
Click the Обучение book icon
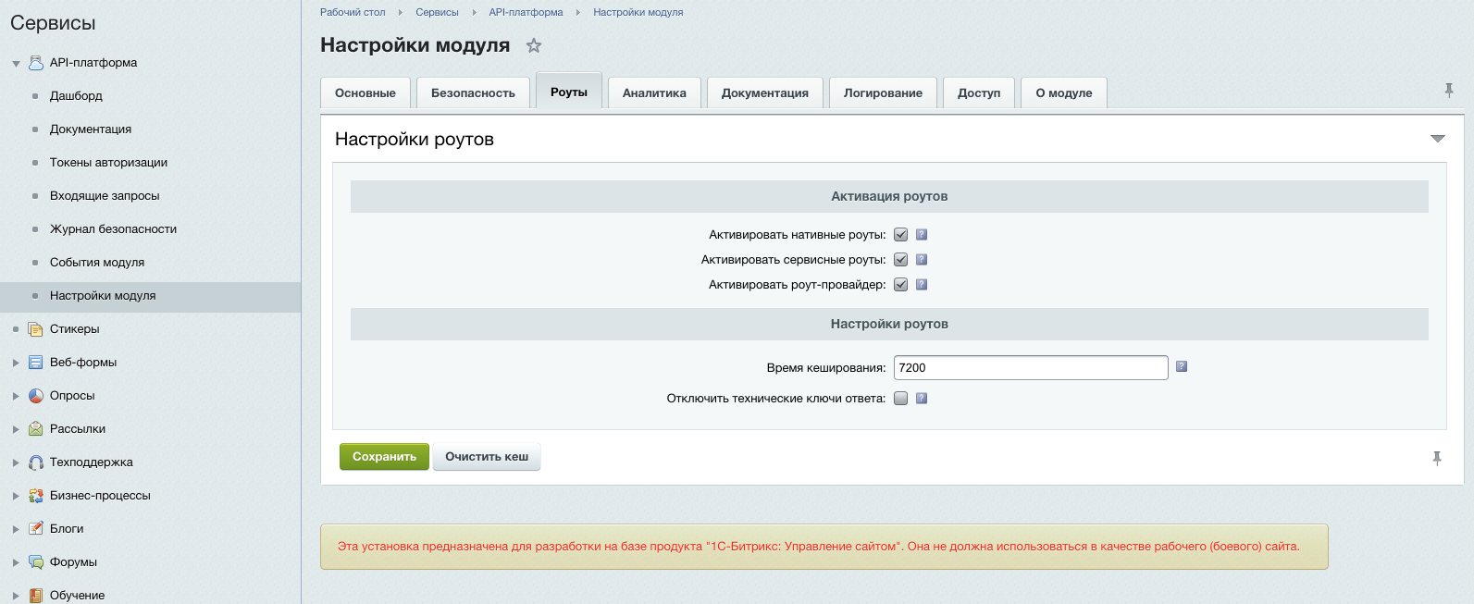(x=36, y=596)
